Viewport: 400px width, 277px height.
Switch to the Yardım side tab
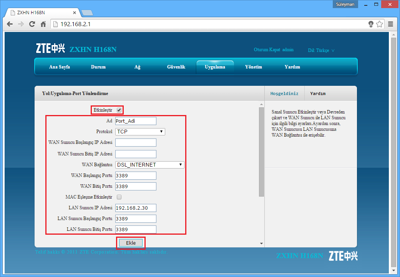(x=318, y=93)
